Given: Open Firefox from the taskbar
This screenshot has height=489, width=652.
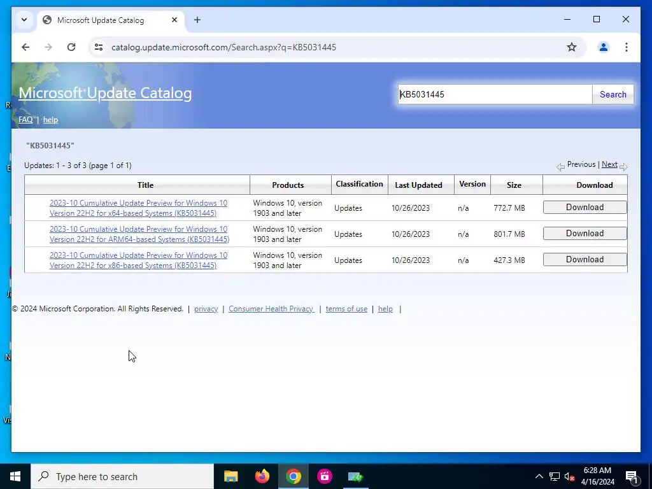Looking at the screenshot, I should (x=262, y=476).
